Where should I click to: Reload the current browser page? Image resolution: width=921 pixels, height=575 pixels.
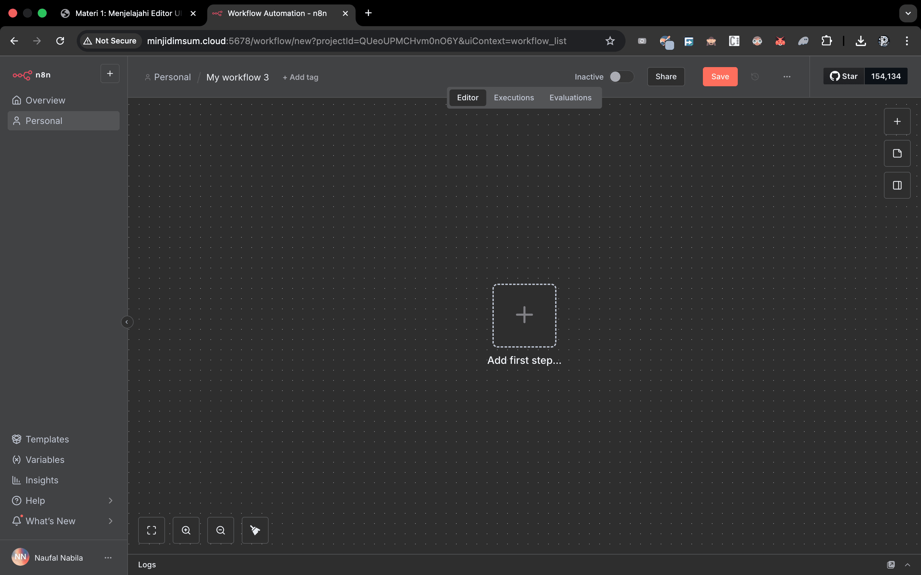60,41
